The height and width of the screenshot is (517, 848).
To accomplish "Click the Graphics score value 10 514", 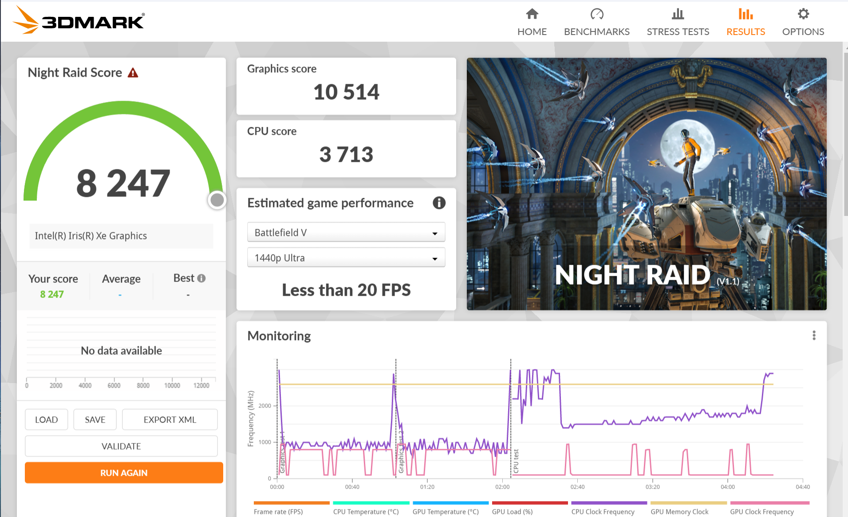I will pos(346,92).
